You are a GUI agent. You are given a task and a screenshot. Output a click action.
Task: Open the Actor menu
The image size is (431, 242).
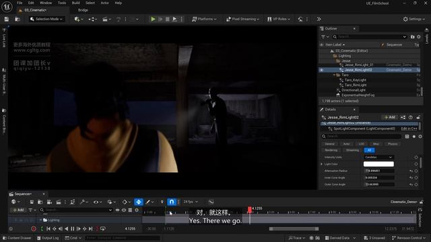pos(105,3)
